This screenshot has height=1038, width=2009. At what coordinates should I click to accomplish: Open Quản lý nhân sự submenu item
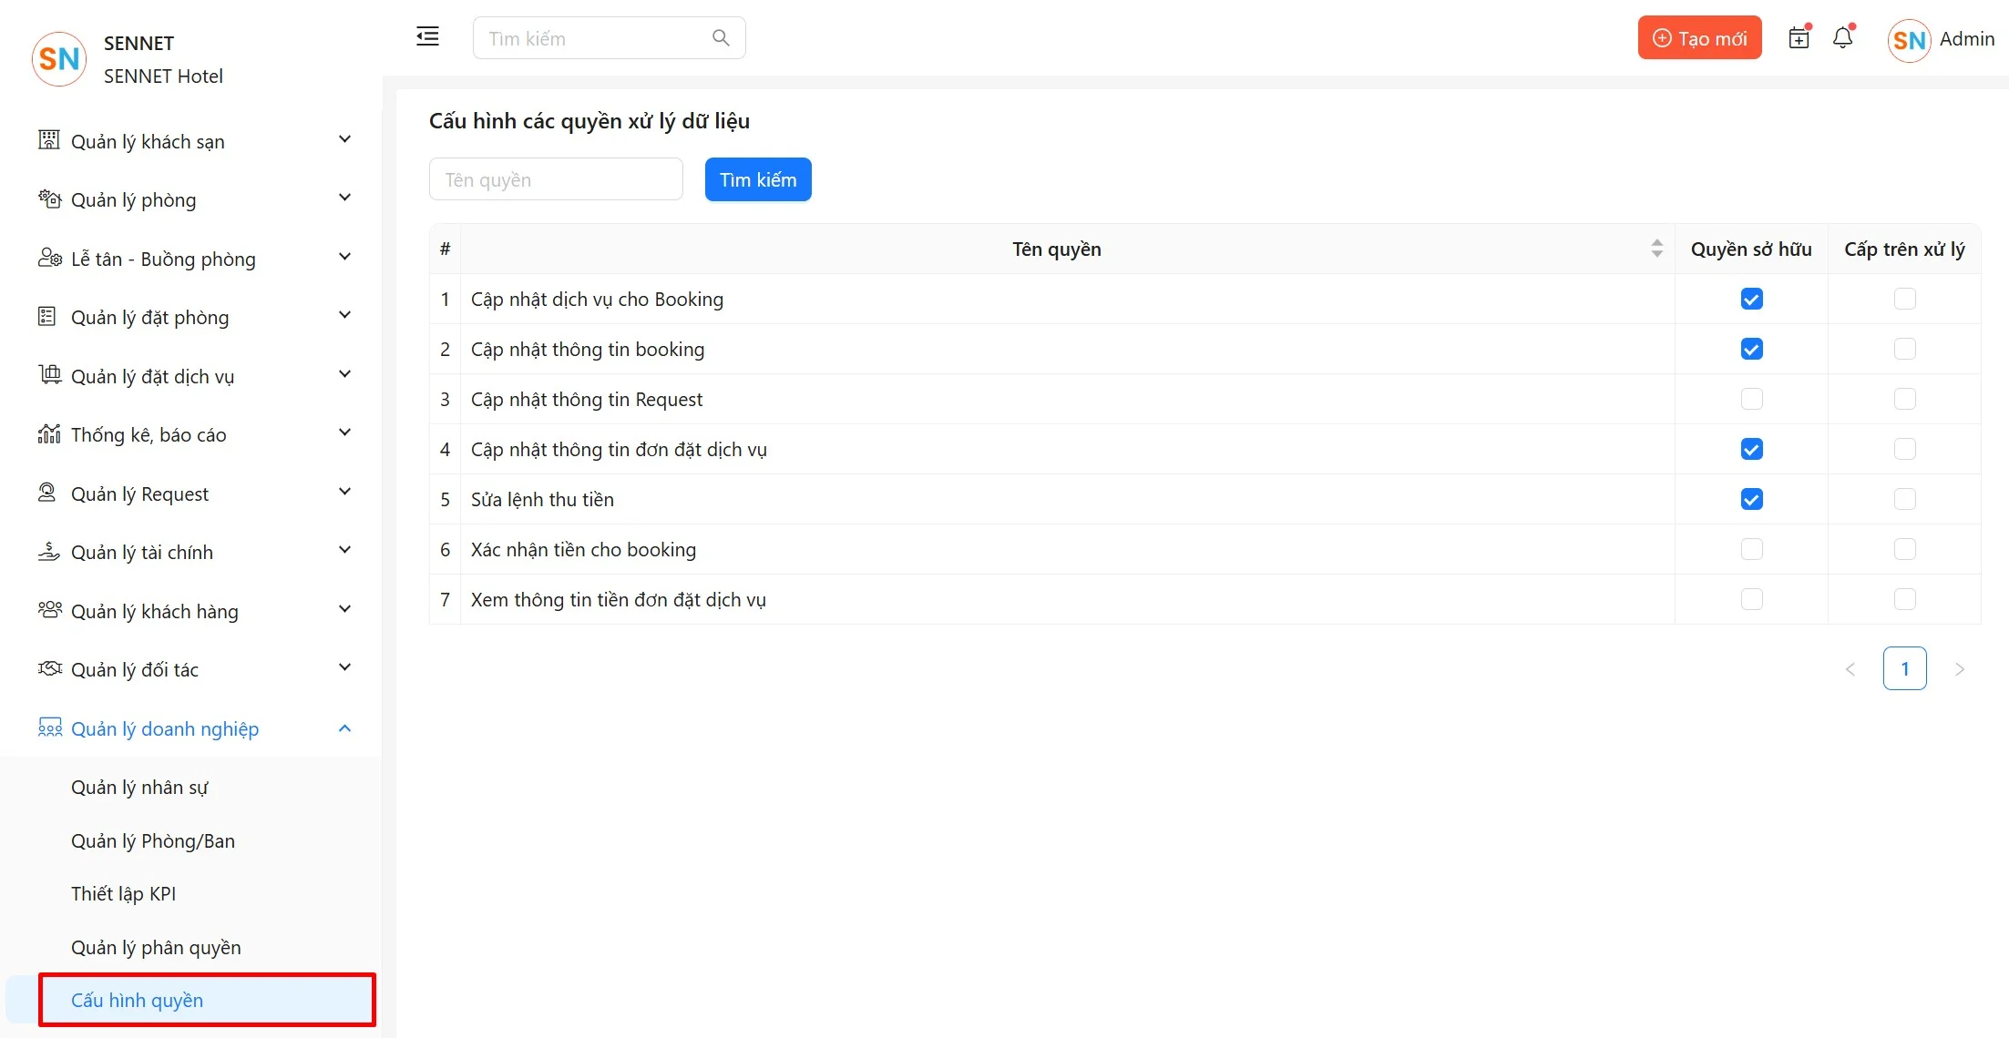139,787
